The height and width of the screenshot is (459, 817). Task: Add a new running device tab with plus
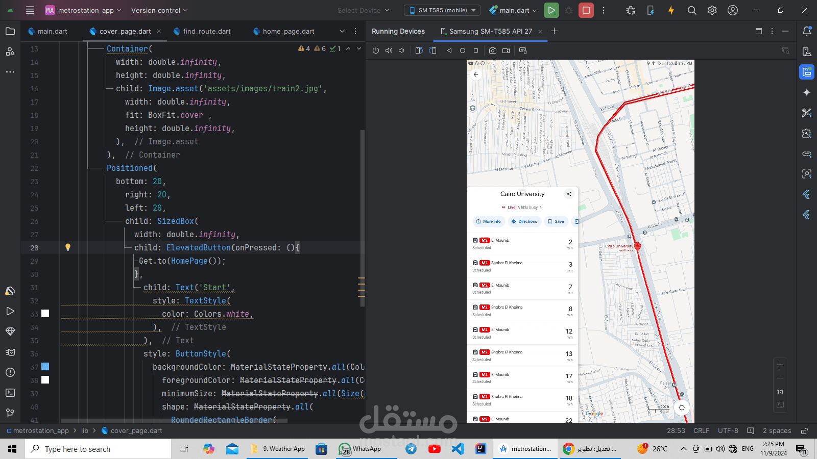[554, 31]
